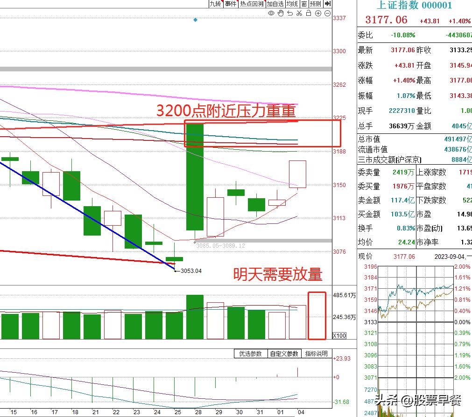
Task: Click the blue diamond marker above chart
Action: click(195, 20)
